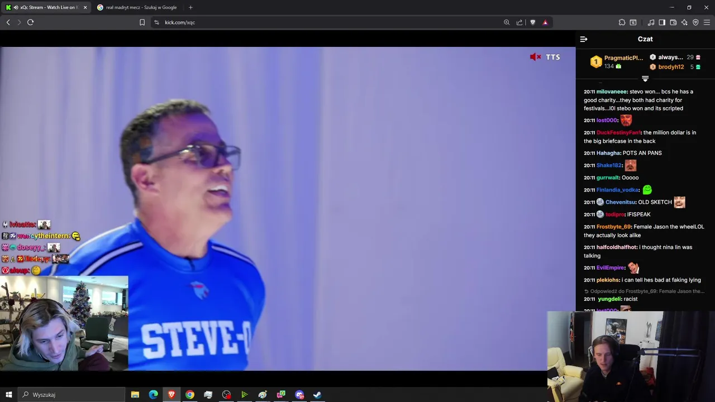Go back to previous page
Viewport: 715px width, 402px height.
8,22
